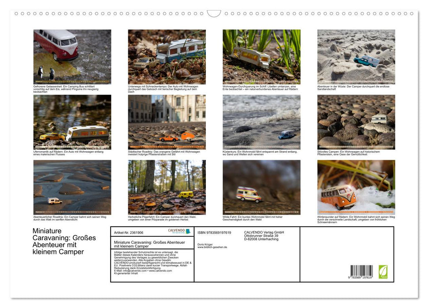
Task: Click the 'KI-generierter Inhalt' note
Action: (126, 273)
